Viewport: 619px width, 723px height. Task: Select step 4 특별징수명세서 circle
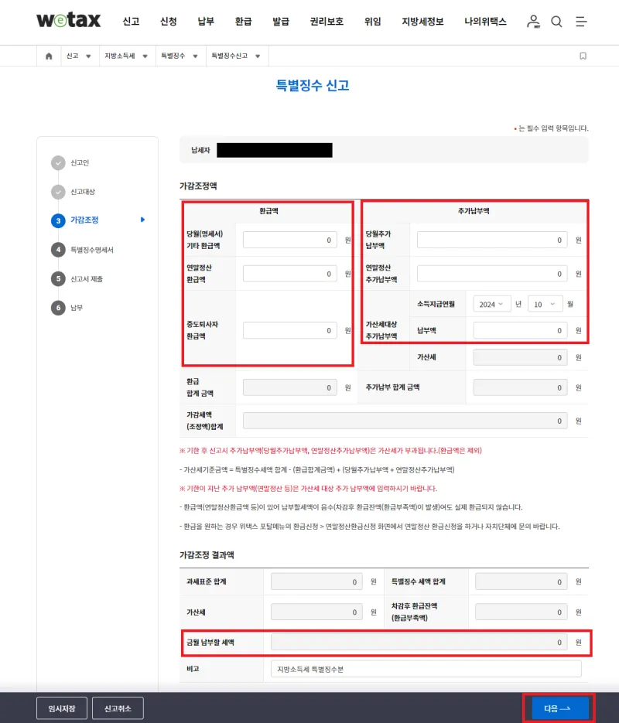point(58,249)
